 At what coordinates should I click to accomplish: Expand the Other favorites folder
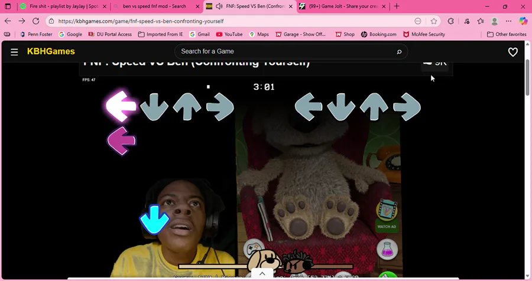click(507, 34)
